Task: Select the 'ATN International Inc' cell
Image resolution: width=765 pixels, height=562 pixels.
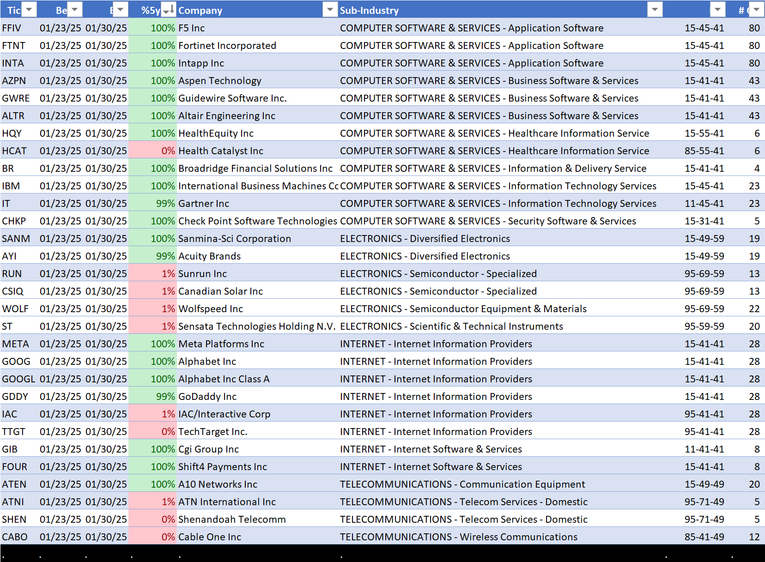Action: click(257, 502)
